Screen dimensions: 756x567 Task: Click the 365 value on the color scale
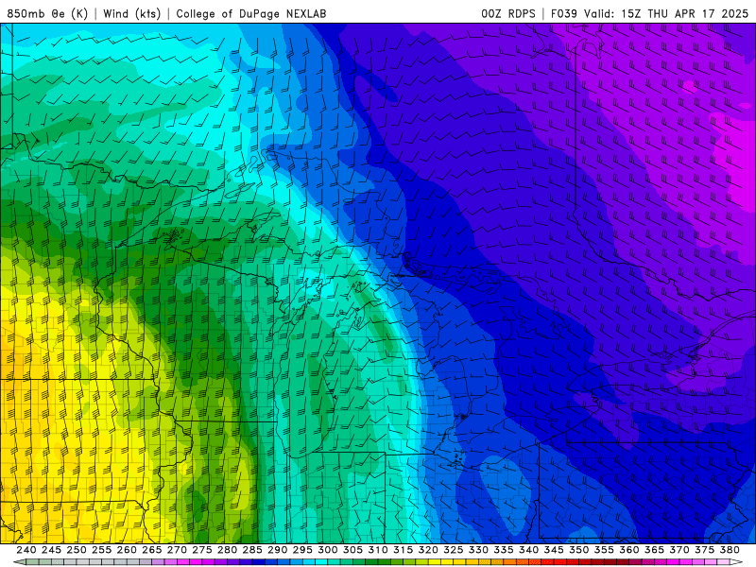coord(654,550)
